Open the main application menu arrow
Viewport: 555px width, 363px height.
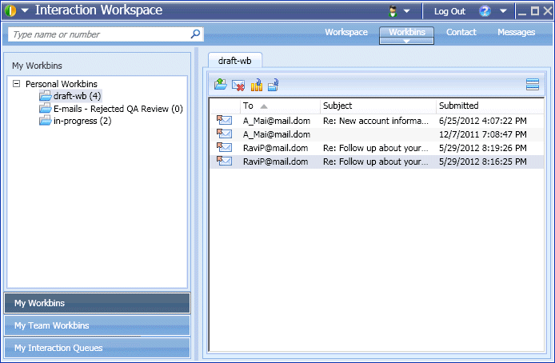point(26,11)
